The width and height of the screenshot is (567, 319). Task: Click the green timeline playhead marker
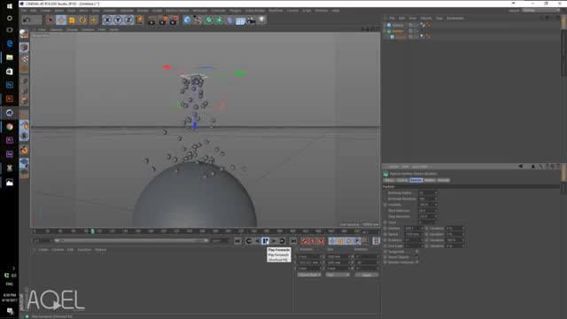pyautogui.click(x=92, y=231)
